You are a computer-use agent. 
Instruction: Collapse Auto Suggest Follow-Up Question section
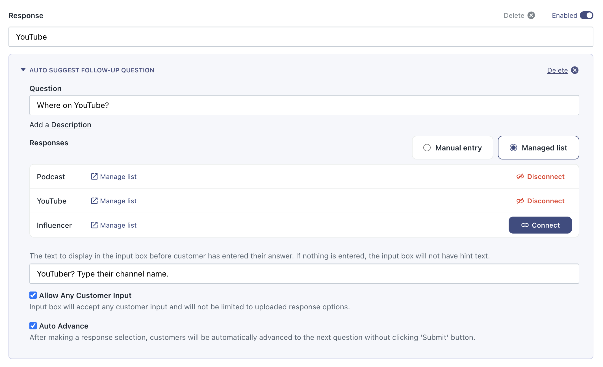tap(23, 70)
